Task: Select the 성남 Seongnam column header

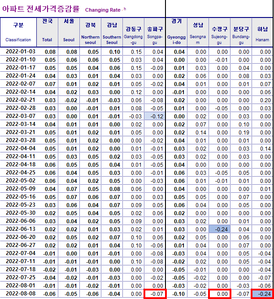Action: [x=198, y=32]
